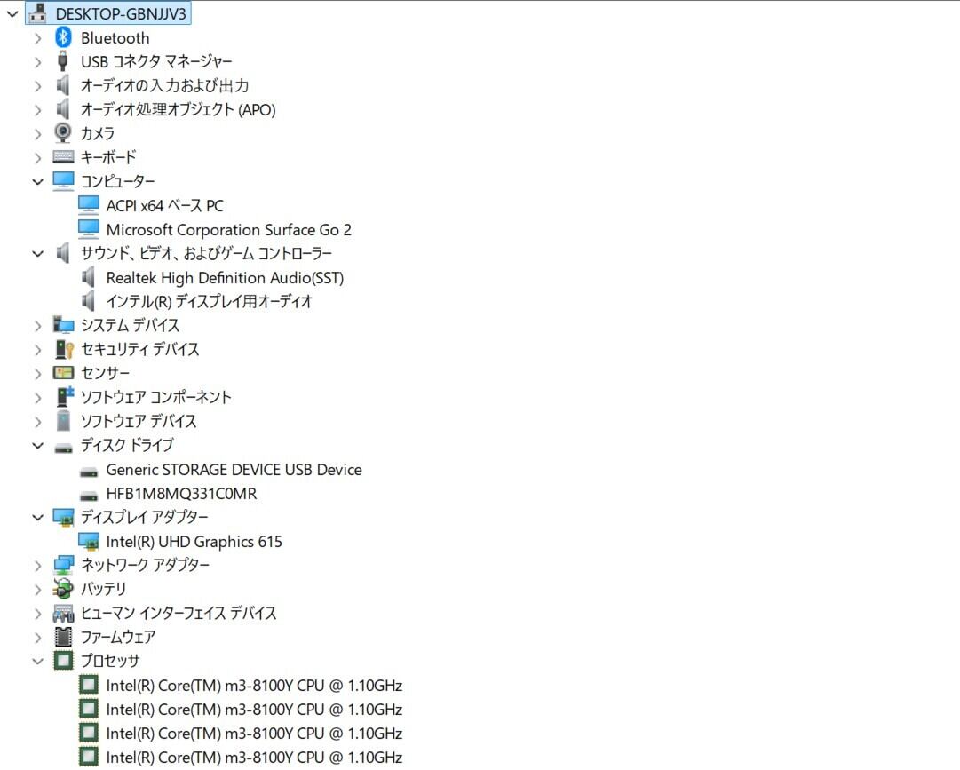Click the keyboard icon for キーボード

point(63,156)
